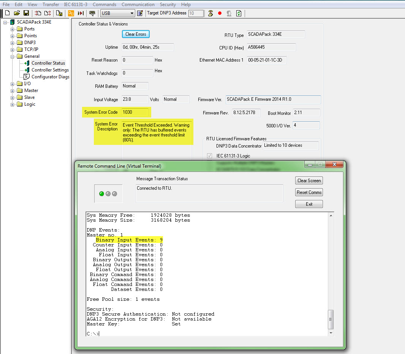This screenshot has width=405, height=354.
Task: Click the Ethernet MAC Address 1 field
Action: (x=267, y=60)
